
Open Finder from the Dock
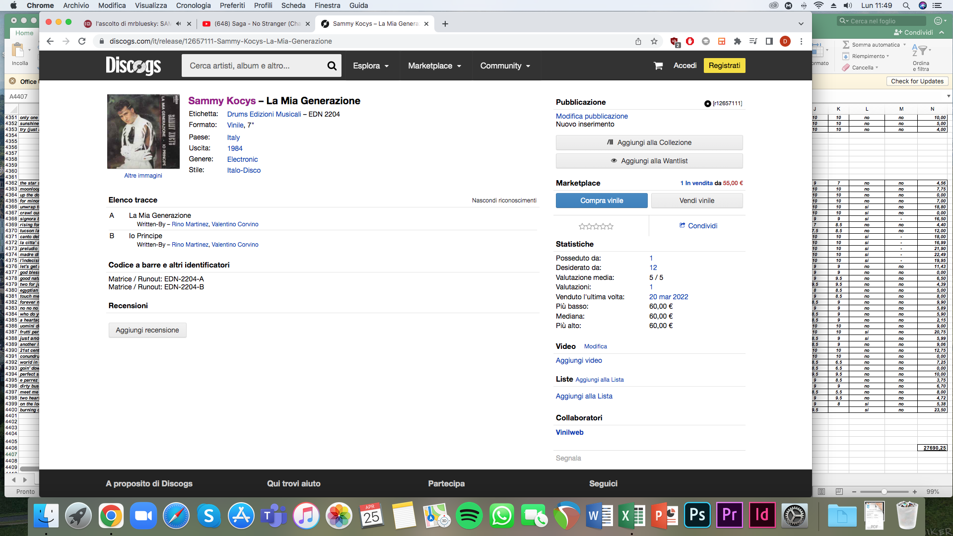point(46,516)
